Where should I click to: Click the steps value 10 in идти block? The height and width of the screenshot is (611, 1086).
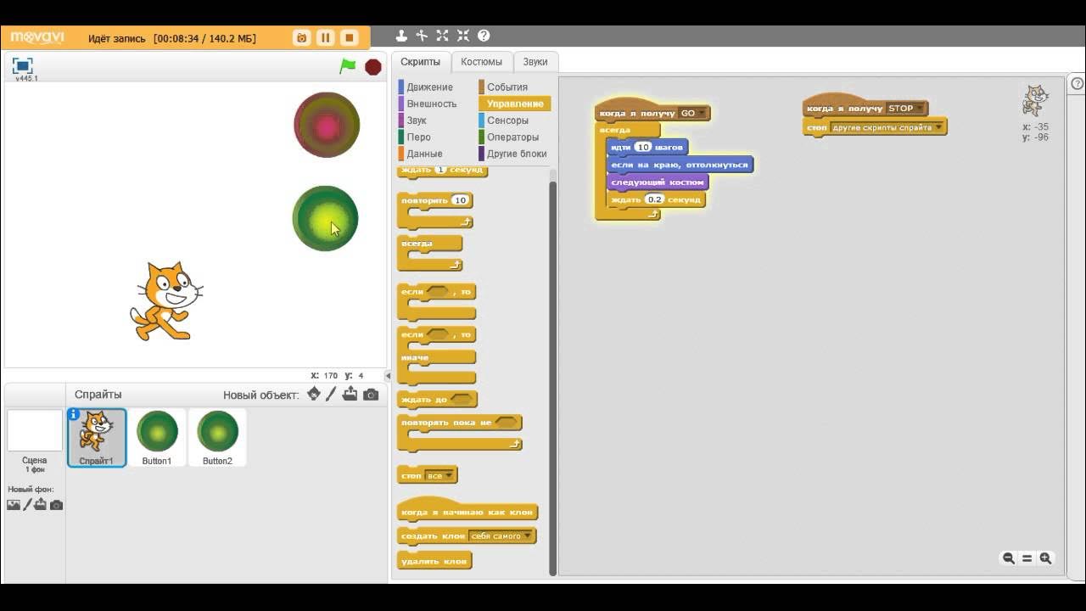coord(643,148)
